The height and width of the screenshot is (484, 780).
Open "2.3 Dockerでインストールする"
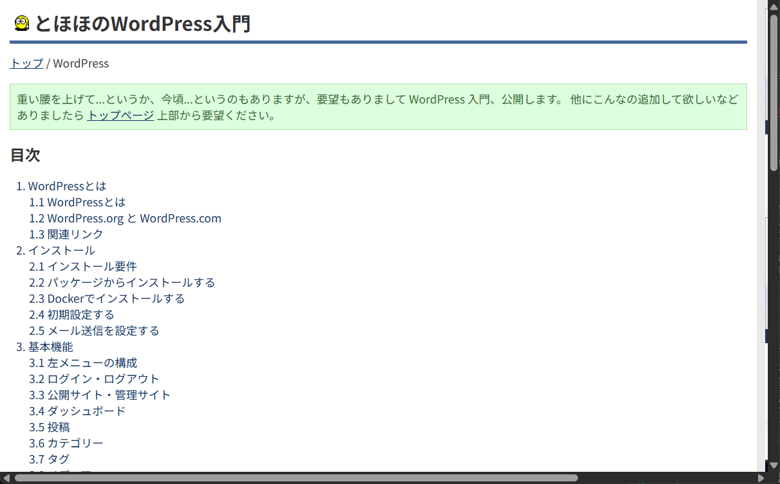pos(107,298)
